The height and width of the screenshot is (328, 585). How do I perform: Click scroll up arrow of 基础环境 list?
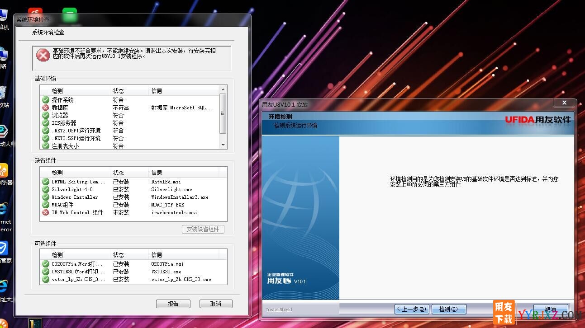(x=223, y=89)
